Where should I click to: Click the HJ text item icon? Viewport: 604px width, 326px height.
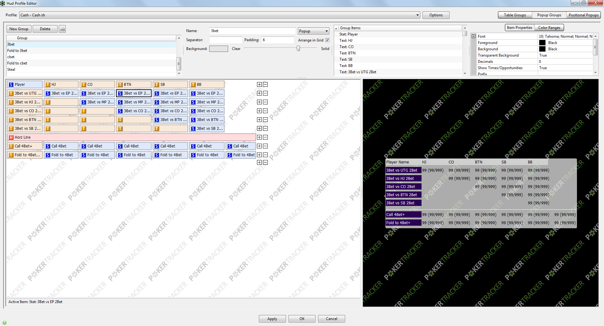point(48,85)
